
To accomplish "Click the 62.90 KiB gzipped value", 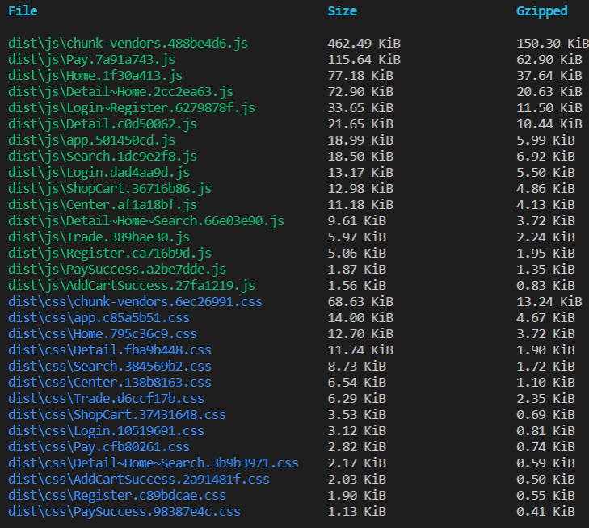I will [549, 59].
